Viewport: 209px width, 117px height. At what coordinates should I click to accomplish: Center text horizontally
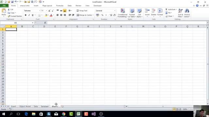pyautogui.click(x=61, y=15)
